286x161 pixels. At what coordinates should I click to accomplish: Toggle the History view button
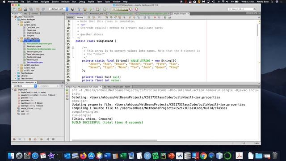pos(80,17)
